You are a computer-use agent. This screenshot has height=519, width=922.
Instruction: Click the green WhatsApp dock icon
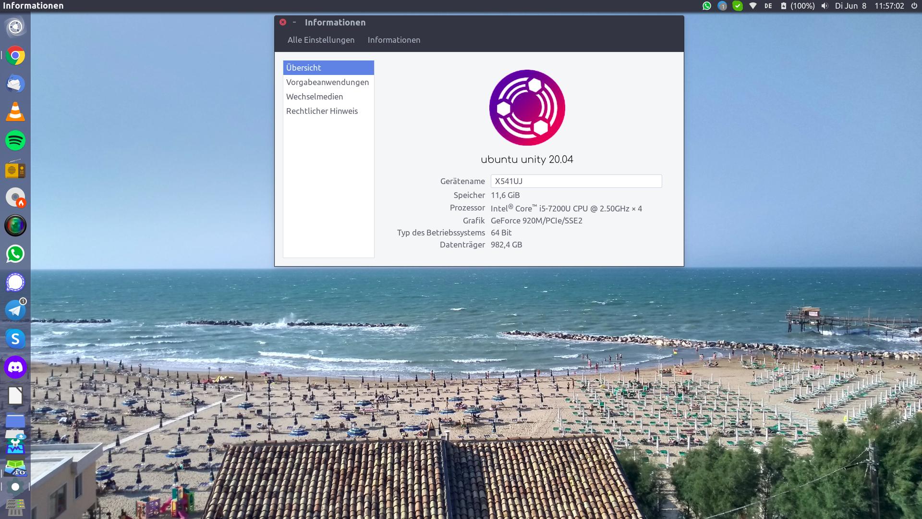click(x=15, y=254)
